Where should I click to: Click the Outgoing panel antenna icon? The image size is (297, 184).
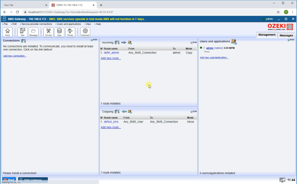coord(117,112)
